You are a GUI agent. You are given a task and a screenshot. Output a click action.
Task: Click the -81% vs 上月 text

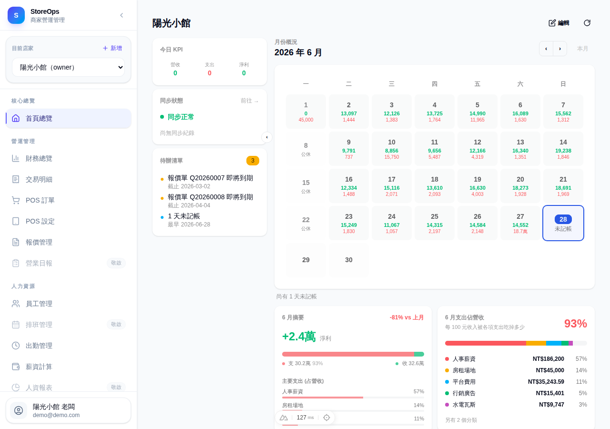pyautogui.click(x=407, y=317)
